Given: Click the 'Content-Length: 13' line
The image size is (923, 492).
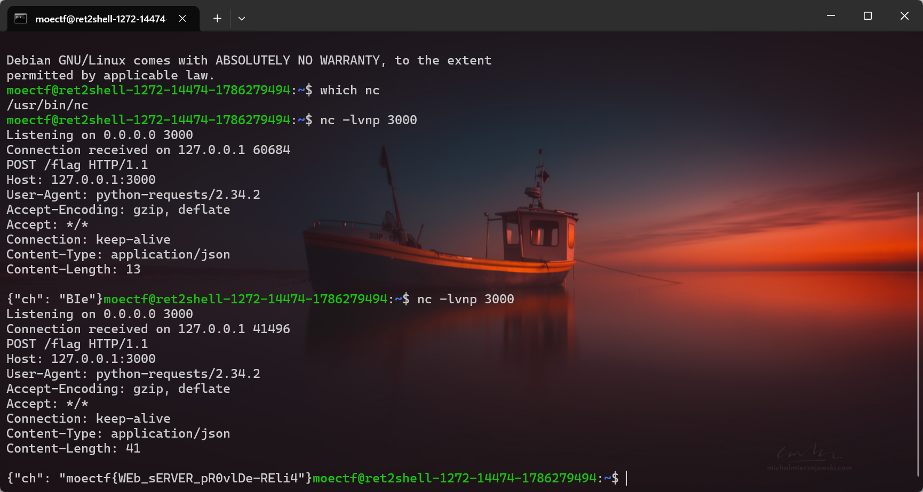Looking at the screenshot, I should [x=74, y=269].
